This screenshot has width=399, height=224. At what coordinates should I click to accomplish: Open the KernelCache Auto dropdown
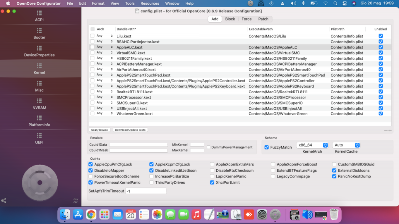pyautogui.click(x=346, y=145)
